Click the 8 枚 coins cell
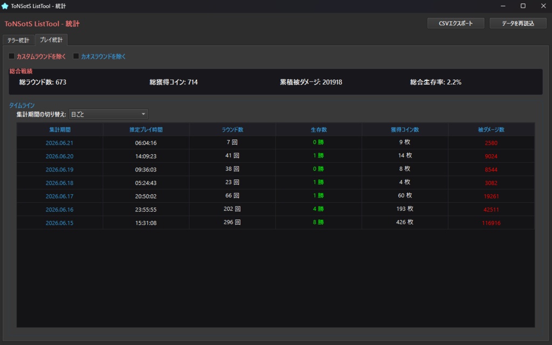Screen dimensions: 552x345 coord(405,169)
